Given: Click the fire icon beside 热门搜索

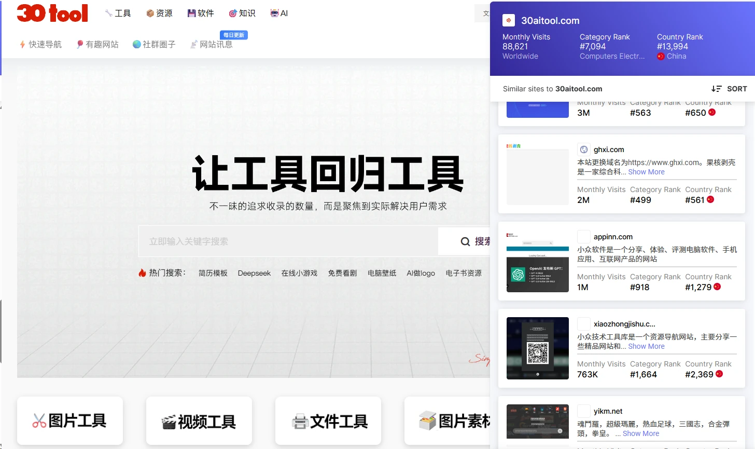Looking at the screenshot, I should pyautogui.click(x=142, y=273).
